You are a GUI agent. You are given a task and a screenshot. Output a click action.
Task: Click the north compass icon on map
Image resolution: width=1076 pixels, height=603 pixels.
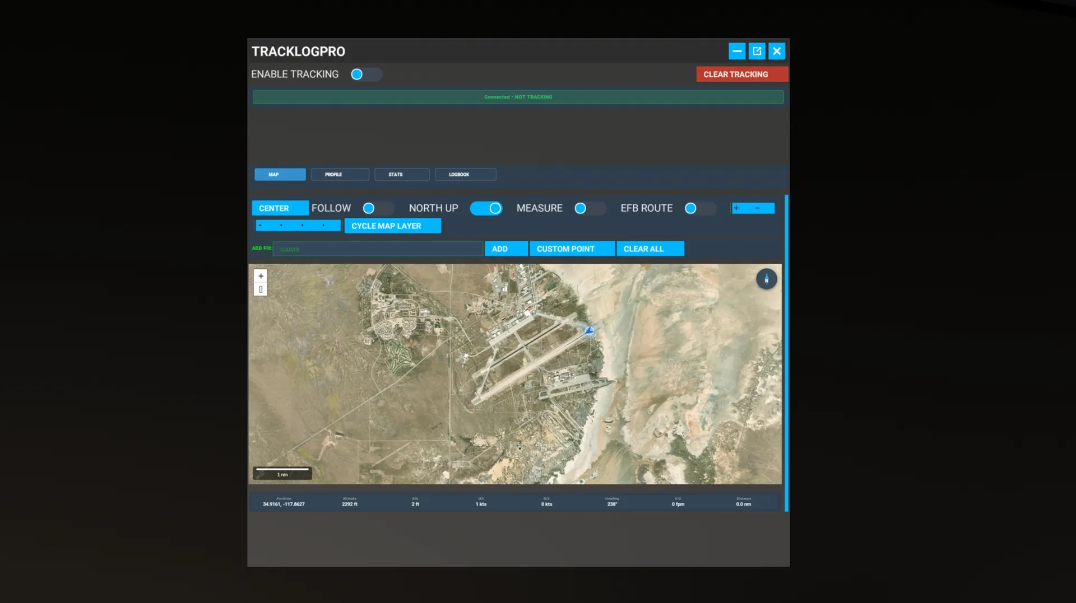[x=766, y=279]
